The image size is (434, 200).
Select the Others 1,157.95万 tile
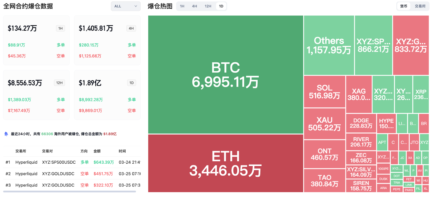point(329,45)
